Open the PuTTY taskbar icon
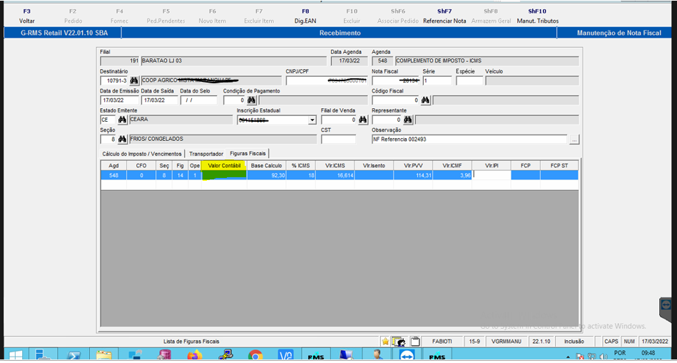Image resolution: width=677 pixels, height=363 pixels. pos(225,356)
